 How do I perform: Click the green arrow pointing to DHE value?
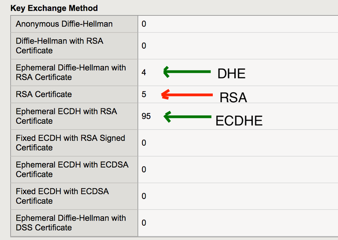[187, 72]
